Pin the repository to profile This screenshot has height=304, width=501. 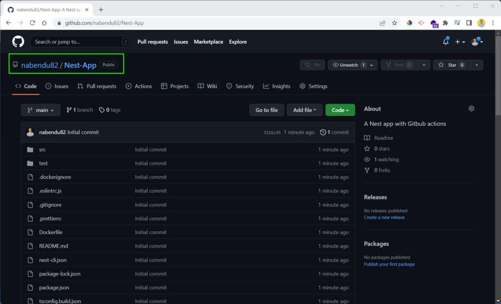pos(312,65)
